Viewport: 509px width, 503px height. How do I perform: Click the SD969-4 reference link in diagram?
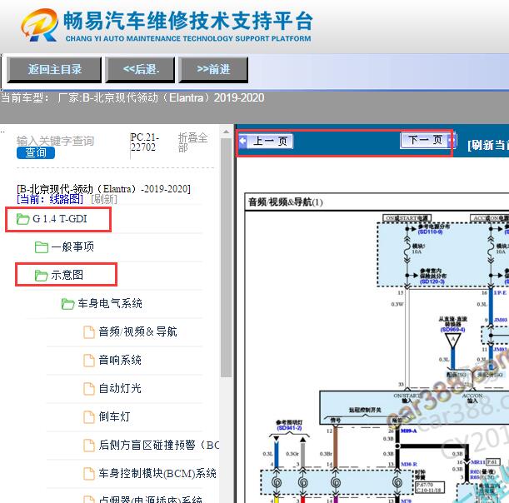tap(452, 330)
